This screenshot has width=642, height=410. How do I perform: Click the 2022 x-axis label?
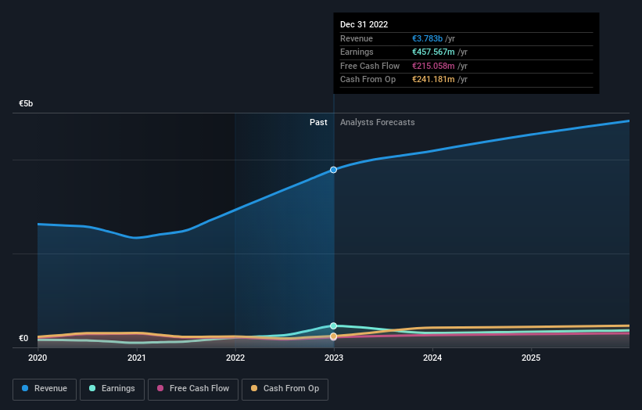(x=235, y=358)
